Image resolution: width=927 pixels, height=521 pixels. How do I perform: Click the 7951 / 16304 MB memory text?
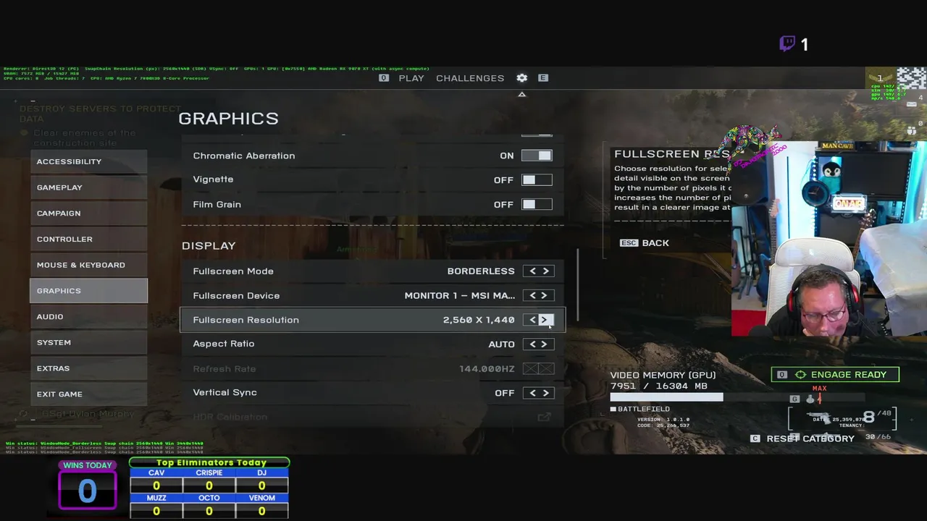point(659,386)
